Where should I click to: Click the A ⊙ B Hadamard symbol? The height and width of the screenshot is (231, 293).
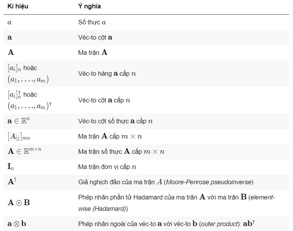pyautogui.click(x=19, y=202)
